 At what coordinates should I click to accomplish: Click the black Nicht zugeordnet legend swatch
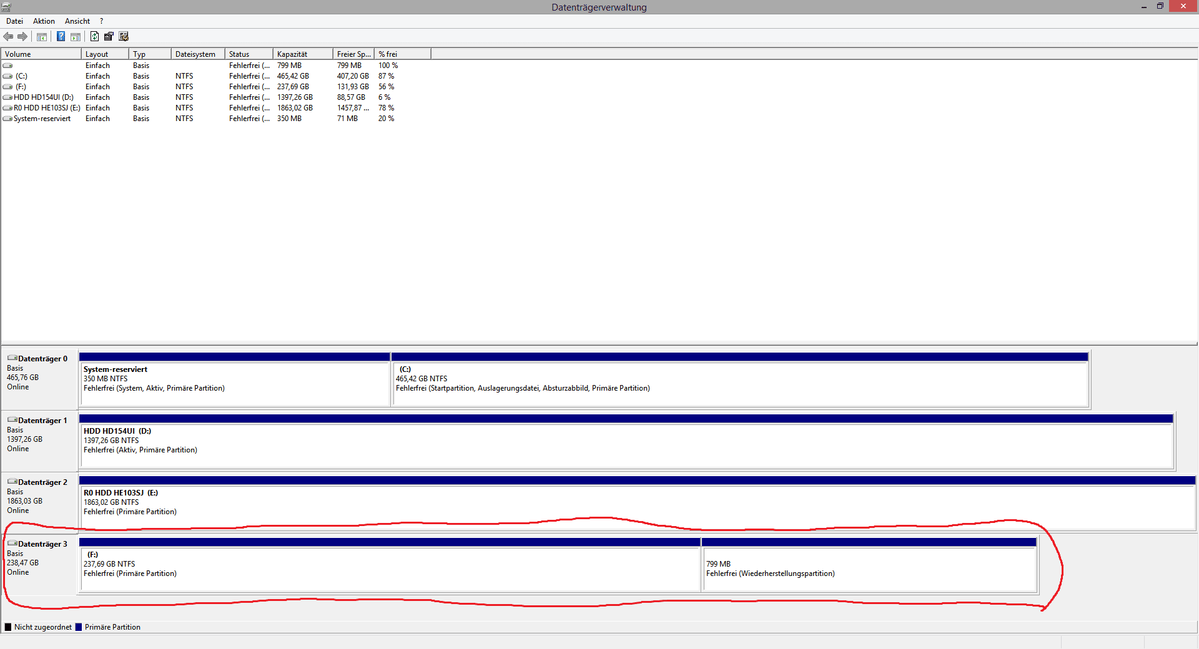point(8,627)
